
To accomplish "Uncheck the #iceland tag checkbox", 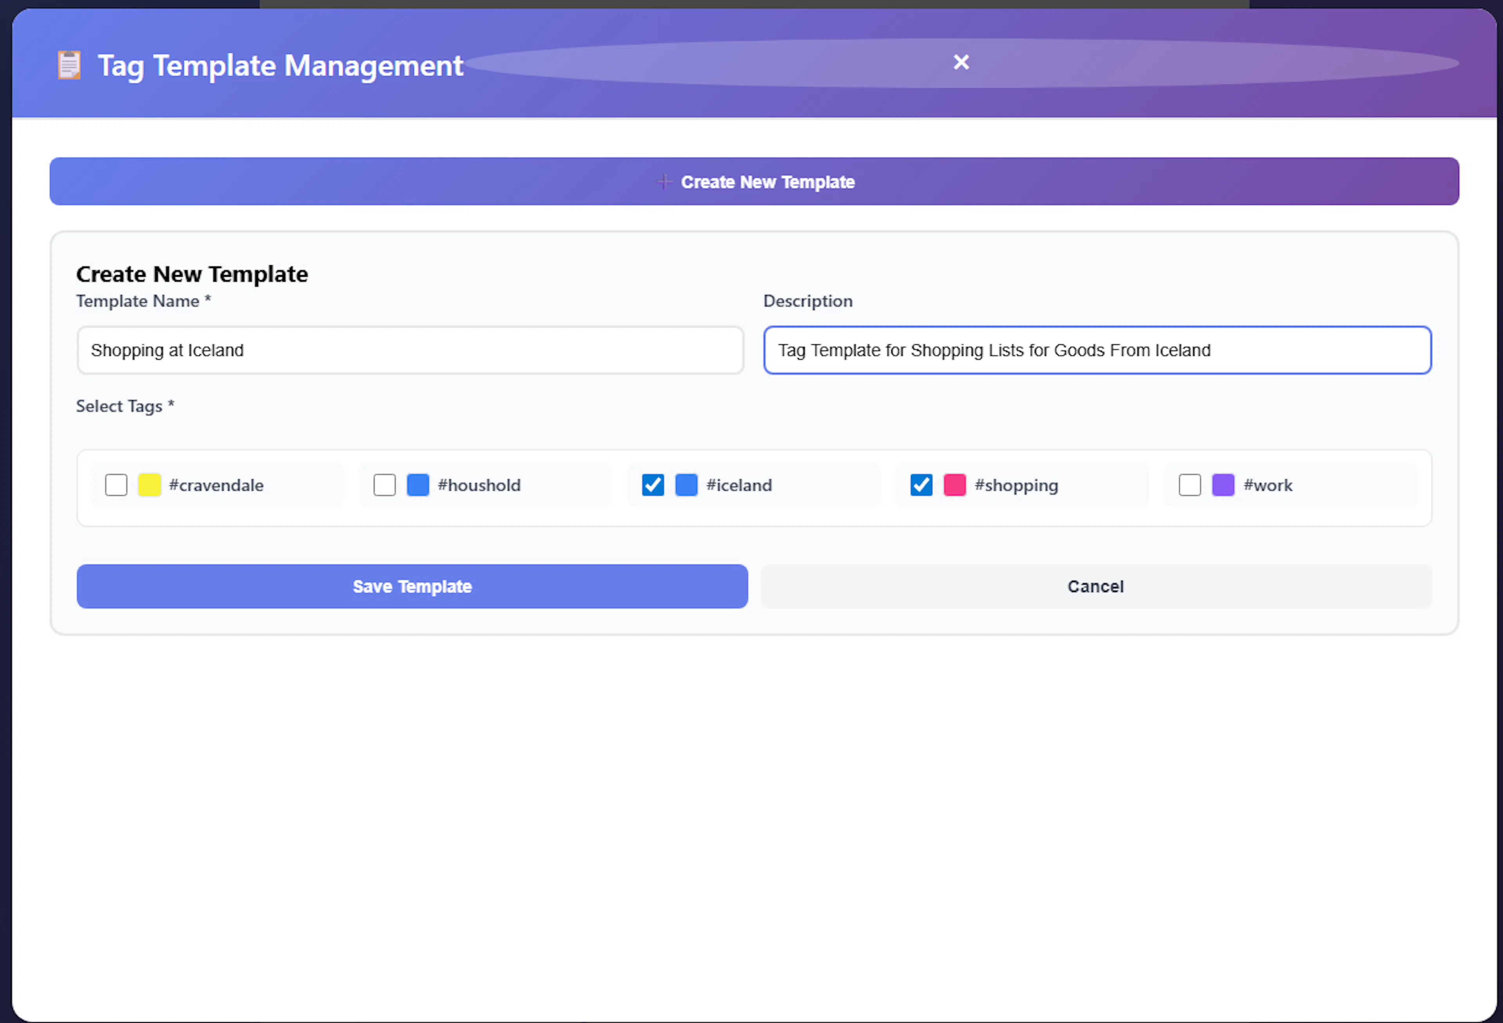I will pyautogui.click(x=653, y=485).
